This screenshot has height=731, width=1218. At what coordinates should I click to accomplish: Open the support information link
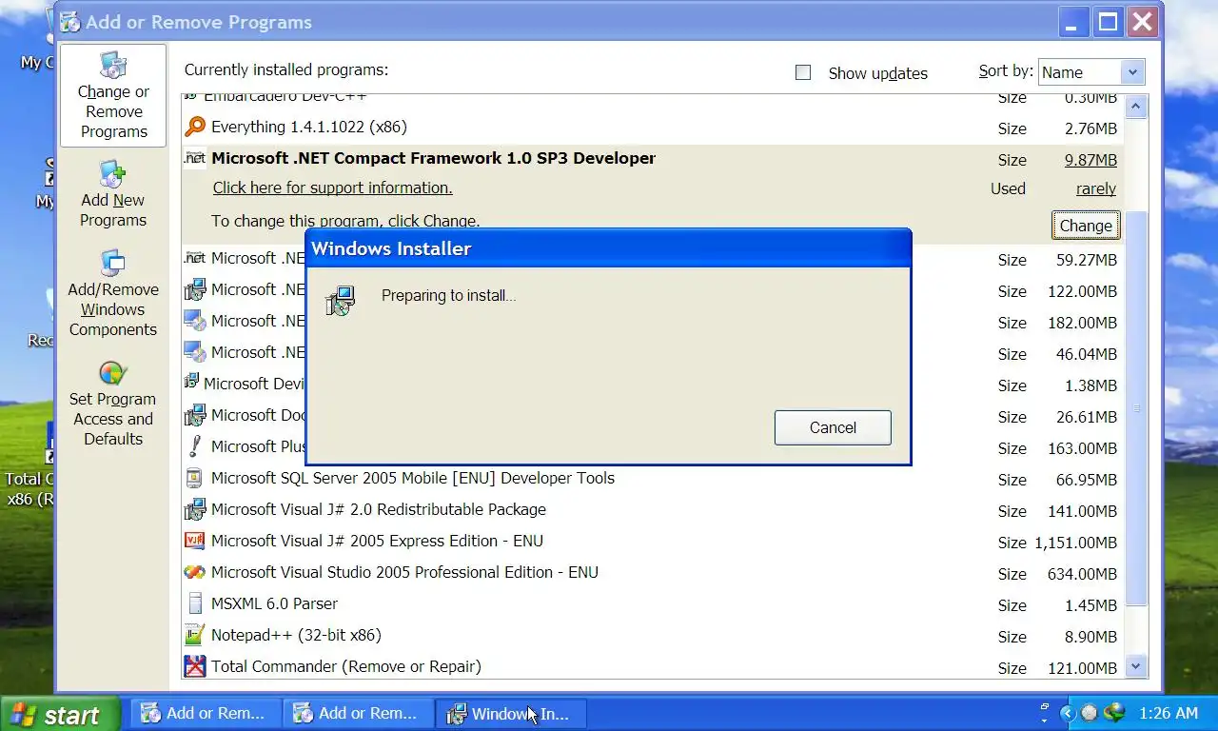(x=332, y=188)
